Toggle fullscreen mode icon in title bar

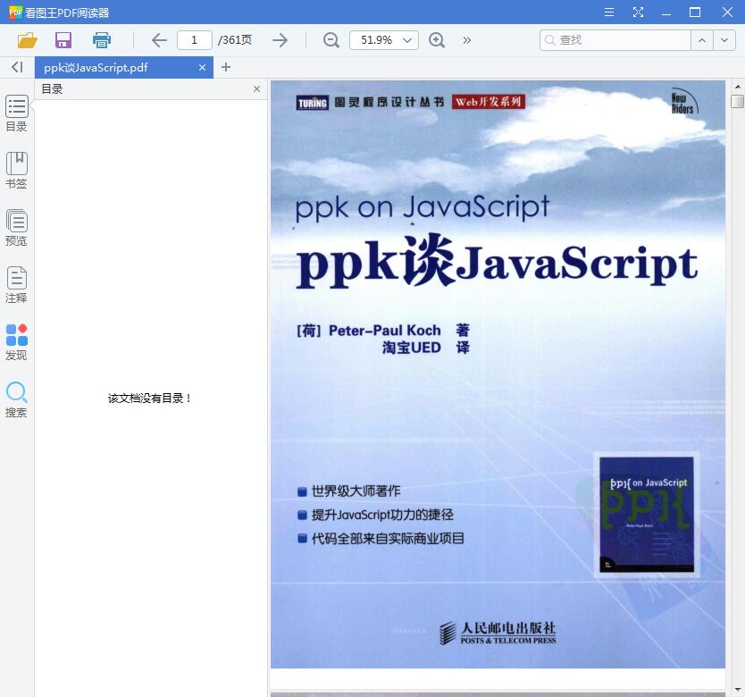click(x=638, y=12)
